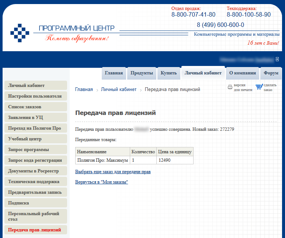
Task: Click the checkered Program Center logo
Action: click(x=20, y=33)
